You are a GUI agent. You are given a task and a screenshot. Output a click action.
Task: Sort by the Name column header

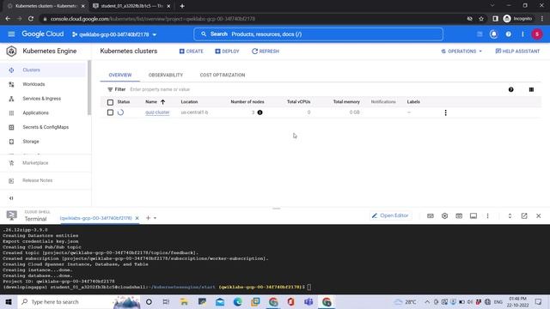coord(155,102)
